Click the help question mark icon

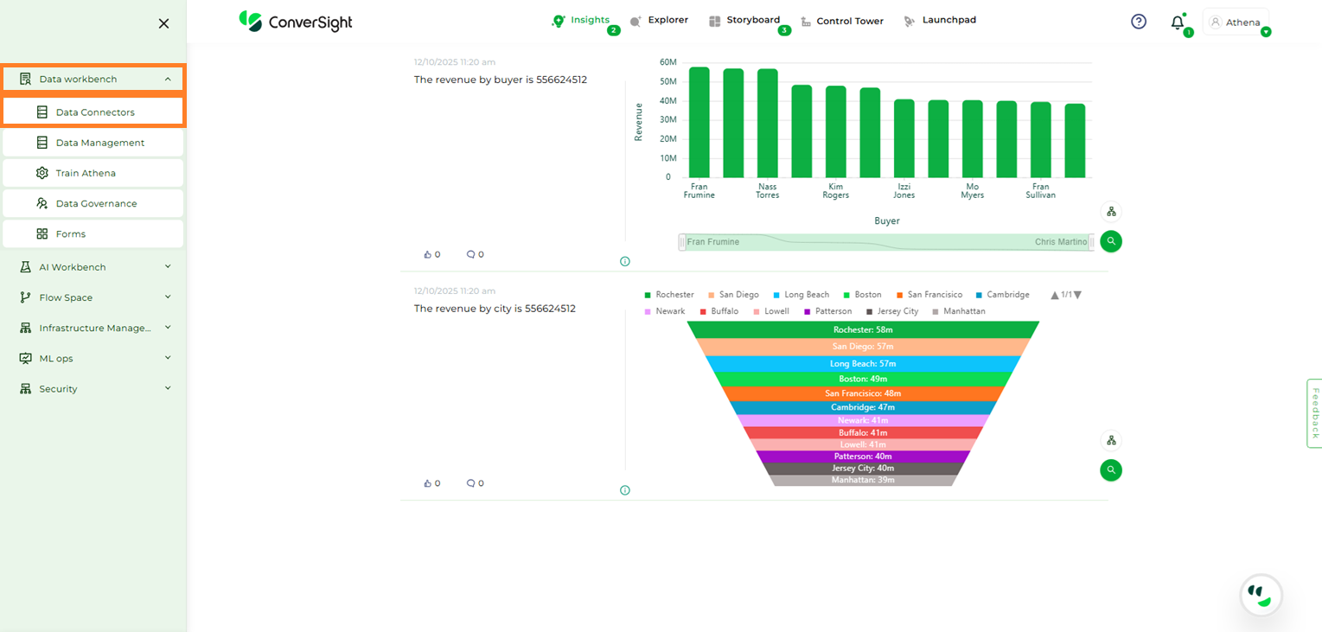coord(1139,22)
